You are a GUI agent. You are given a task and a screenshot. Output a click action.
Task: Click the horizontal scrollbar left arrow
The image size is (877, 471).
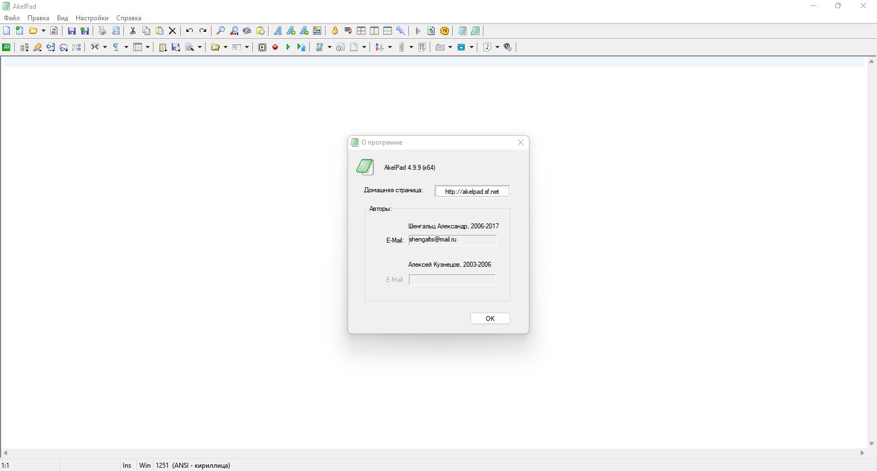(x=5, y=453)
